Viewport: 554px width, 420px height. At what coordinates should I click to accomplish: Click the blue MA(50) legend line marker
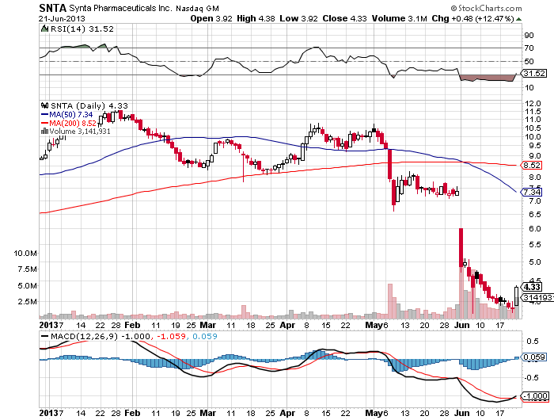click(44, 114)
